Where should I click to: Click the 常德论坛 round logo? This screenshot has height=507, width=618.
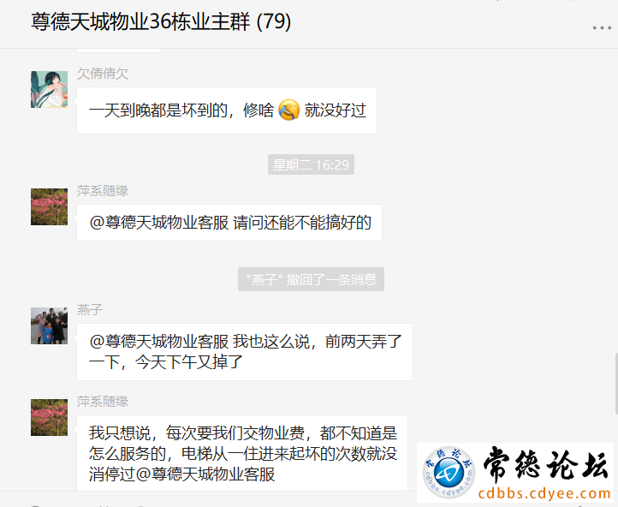pos(449,472)
